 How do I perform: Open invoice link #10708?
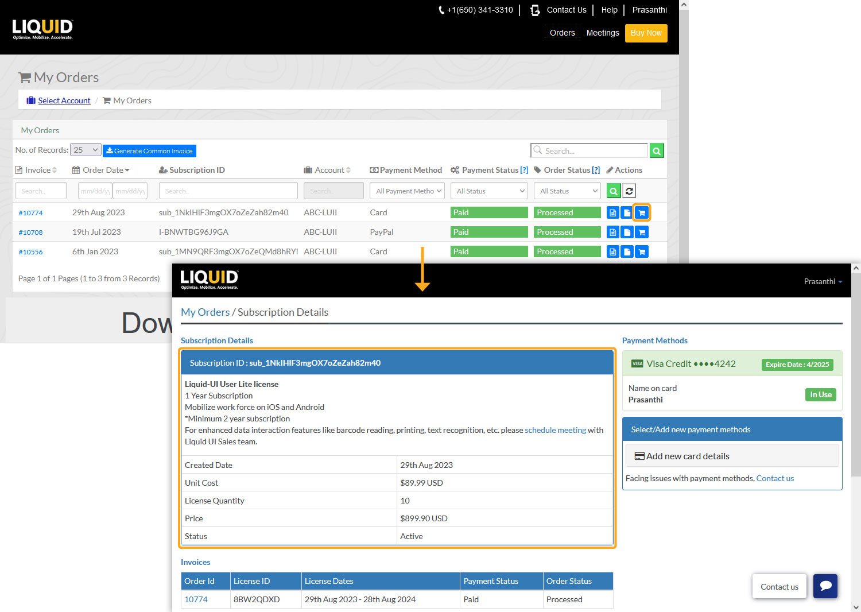click(30, 232)
